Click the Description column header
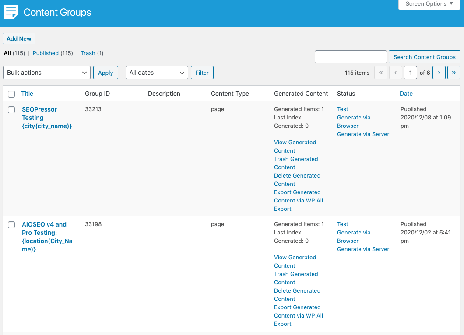This screenshot has height=335, width=464. [164, 94]
